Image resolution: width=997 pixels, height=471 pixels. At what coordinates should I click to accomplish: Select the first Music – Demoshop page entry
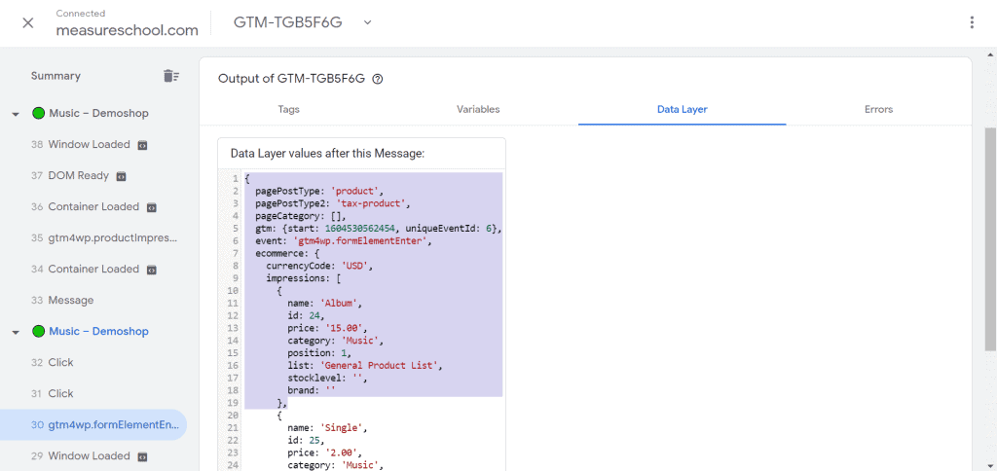click(98, 113)
